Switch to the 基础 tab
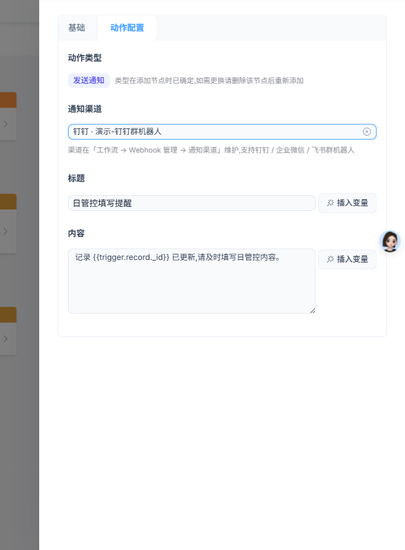This screenshot has width=405, height=550. (x=76, y=27)
